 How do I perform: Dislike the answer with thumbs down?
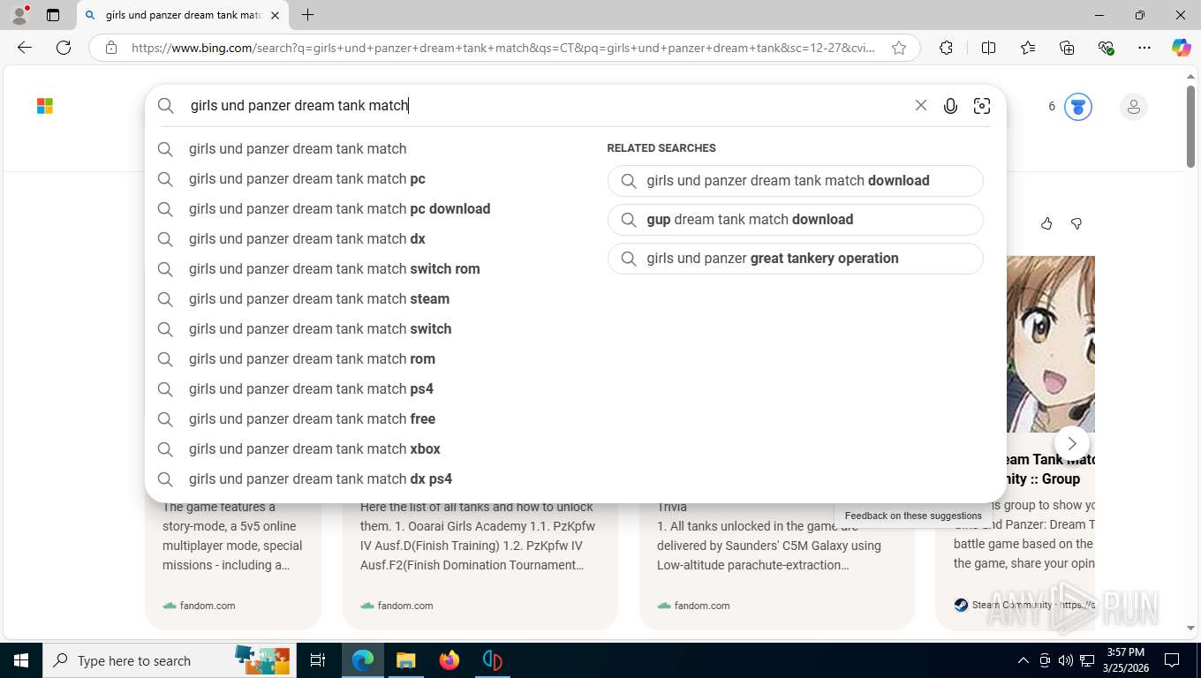tap(1076, 223)
